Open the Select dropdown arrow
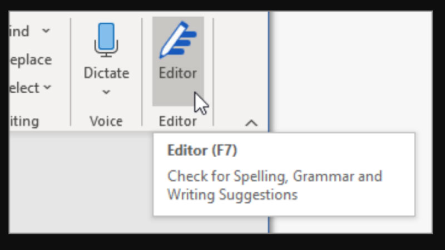This screenshot has width=445, height=250. pos(47,87)
